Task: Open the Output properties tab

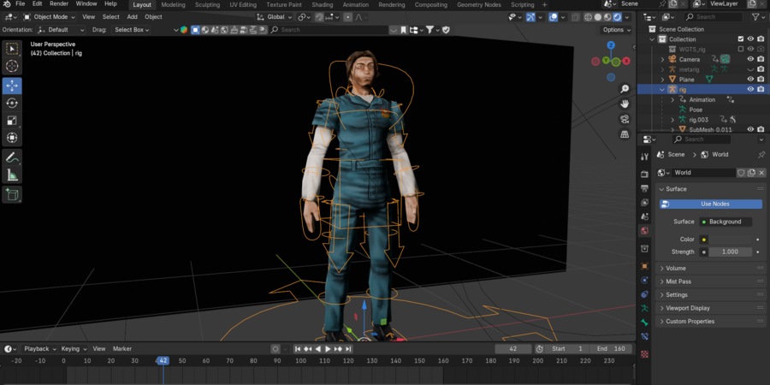Action: [x=645, y=188]
